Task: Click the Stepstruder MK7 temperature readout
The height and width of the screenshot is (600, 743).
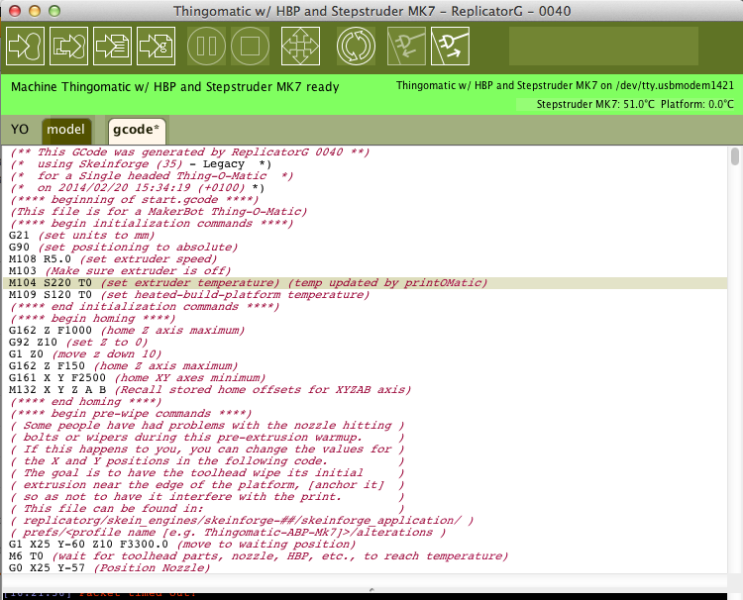Action: pos(595,104)
